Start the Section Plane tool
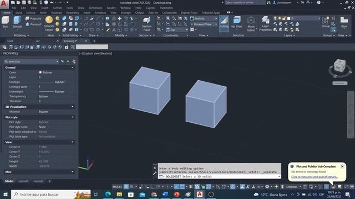 [146, 24]
